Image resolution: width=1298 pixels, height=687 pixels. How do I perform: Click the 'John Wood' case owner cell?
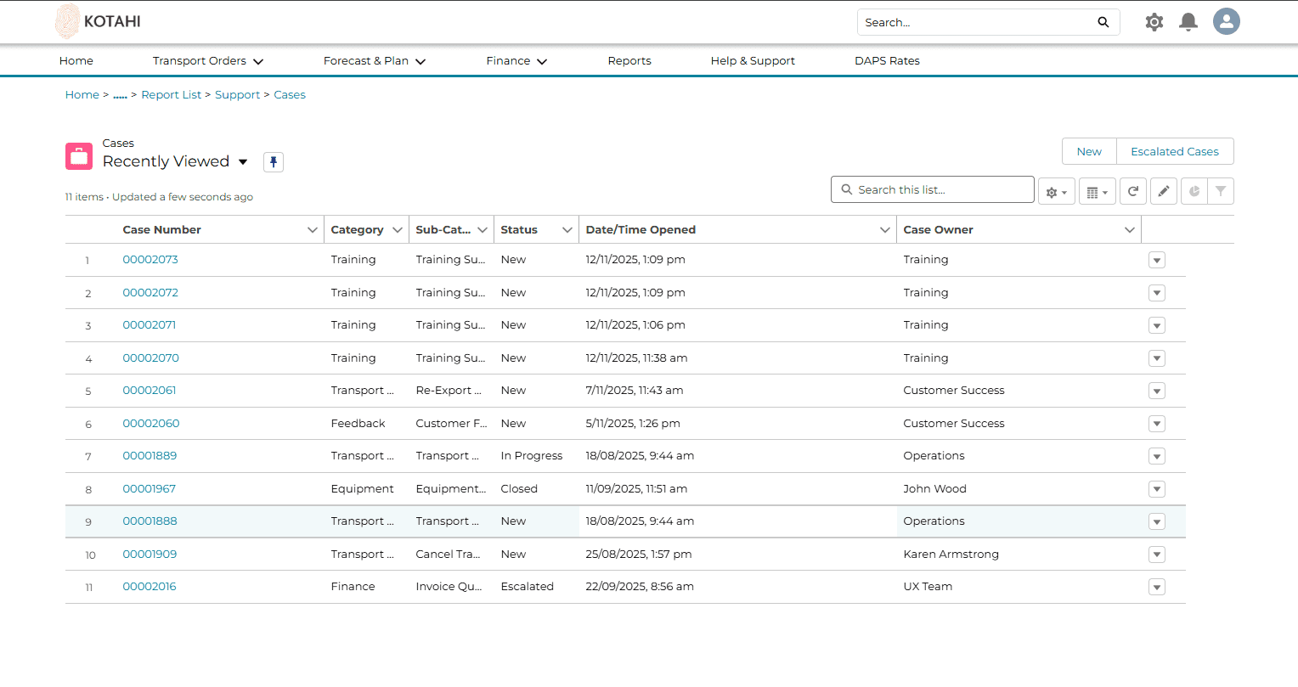point(934,489)
